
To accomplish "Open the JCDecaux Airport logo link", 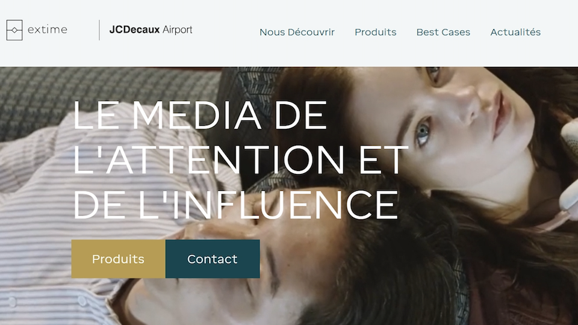I will coord(151,29).
